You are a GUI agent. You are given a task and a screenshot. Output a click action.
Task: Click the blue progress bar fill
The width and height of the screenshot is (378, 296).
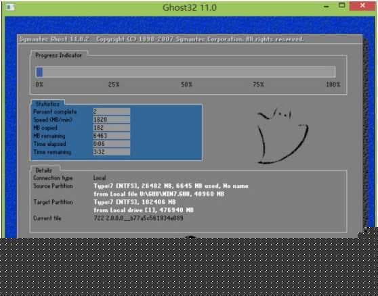click(x=39, y=72)
